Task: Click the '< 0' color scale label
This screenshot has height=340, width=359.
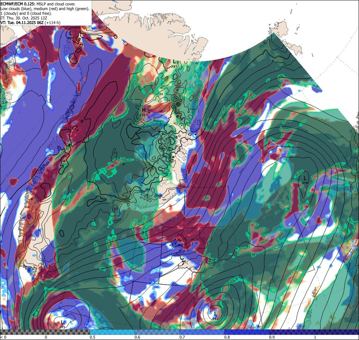Action: coord(4,337)
